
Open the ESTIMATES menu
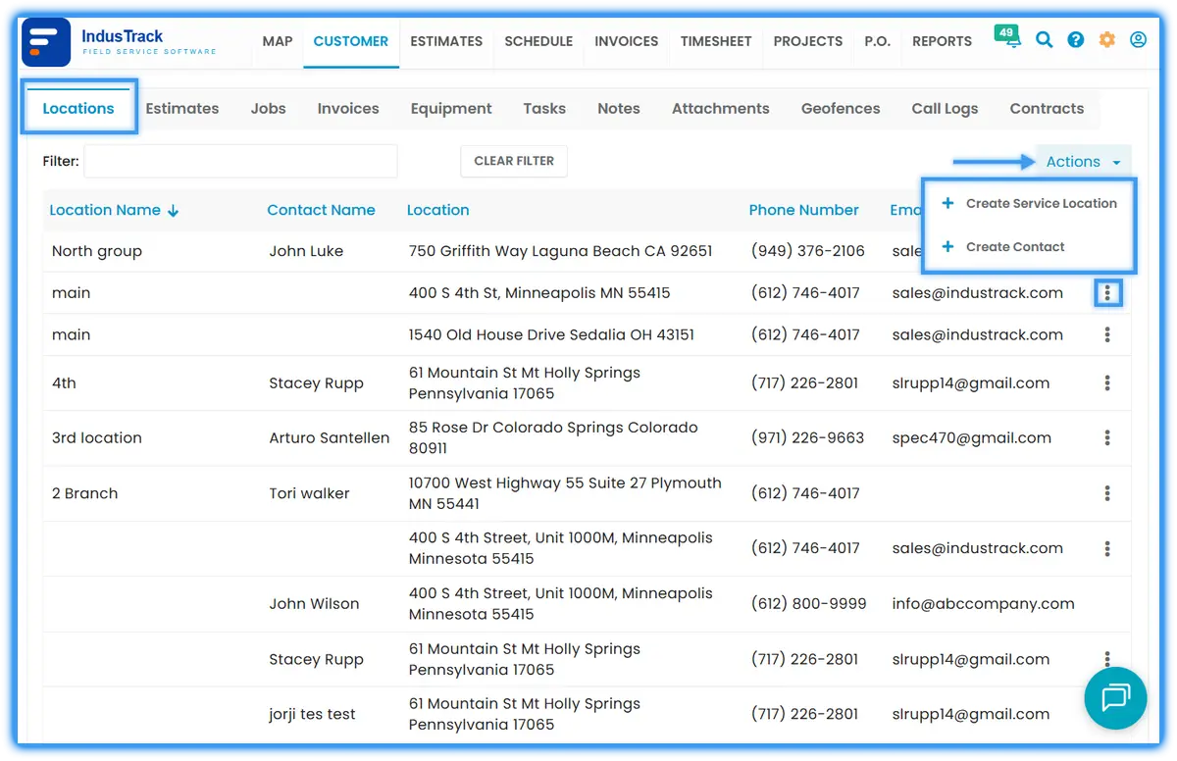pyautogui.click(x=446, y=41)
